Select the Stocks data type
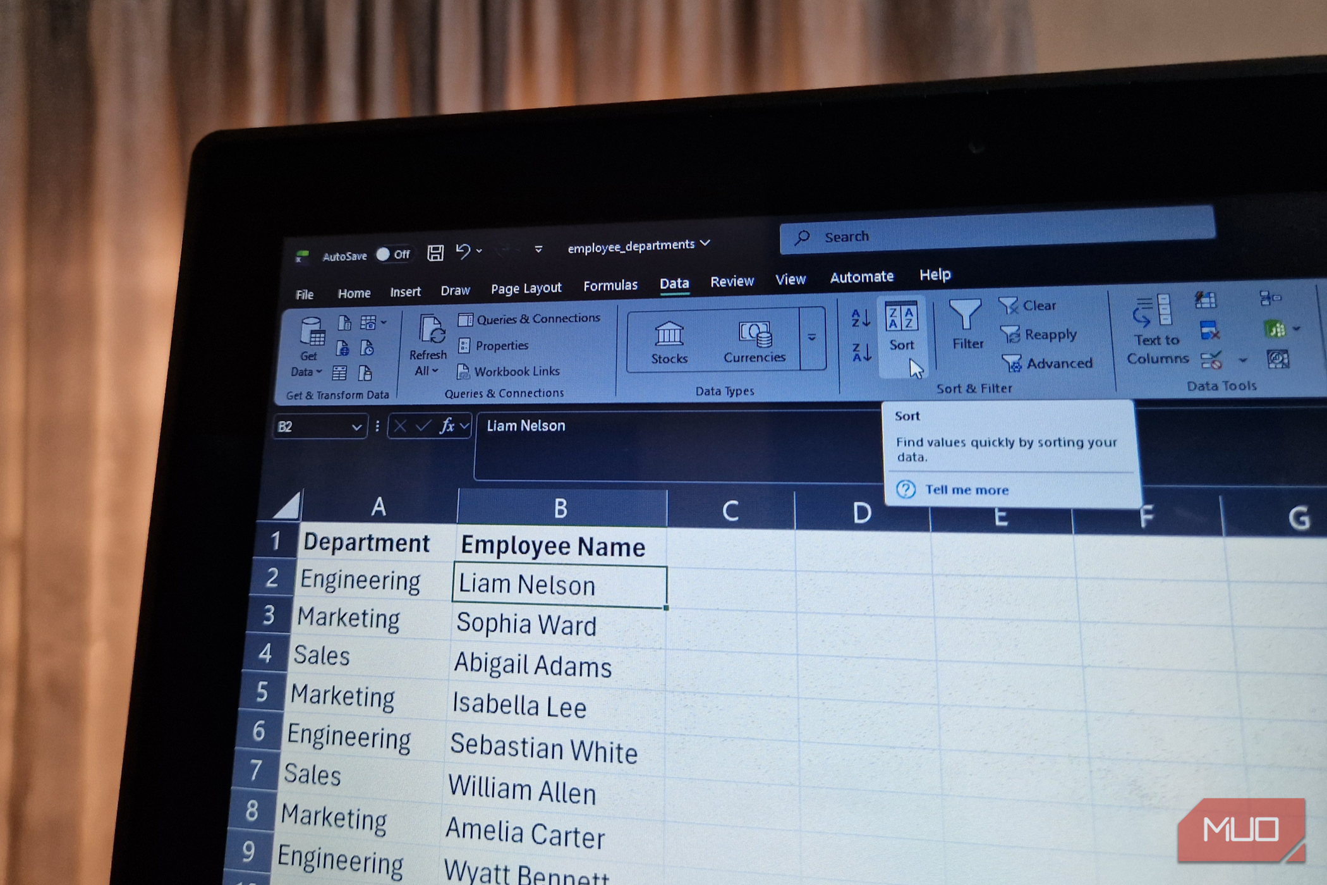 tap(669, 342)
